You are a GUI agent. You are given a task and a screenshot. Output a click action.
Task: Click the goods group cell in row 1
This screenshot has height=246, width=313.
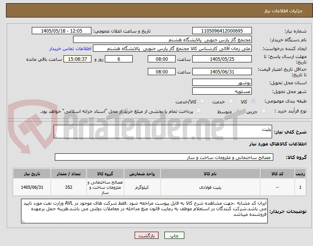point(105,187)
